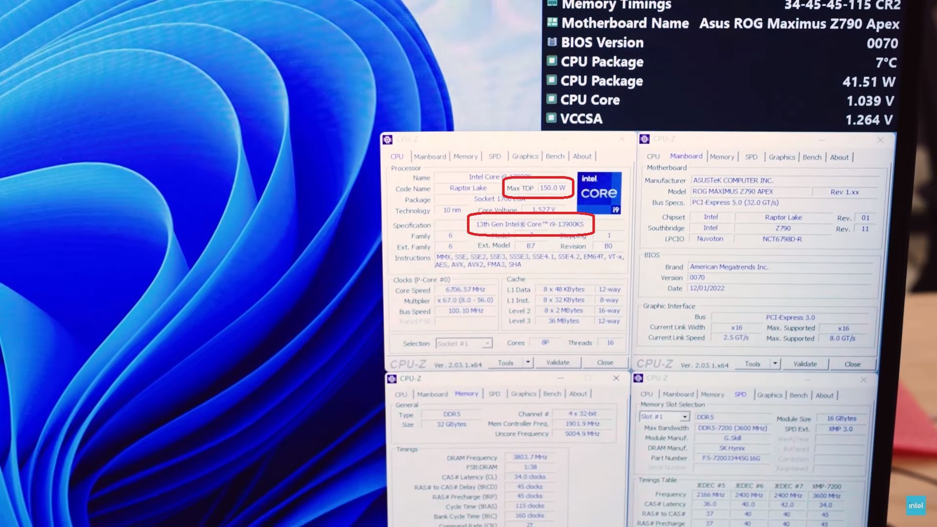Image resolution: width=937 pixels, height=527 pixels.
Task: Click Validate in the CPU window
Action: click(558, 363)
